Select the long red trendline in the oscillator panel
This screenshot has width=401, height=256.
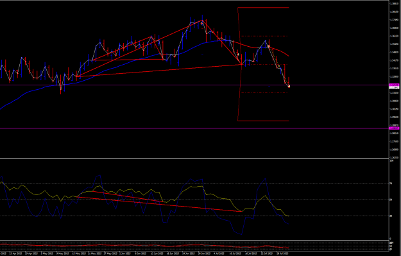point(158,204)
